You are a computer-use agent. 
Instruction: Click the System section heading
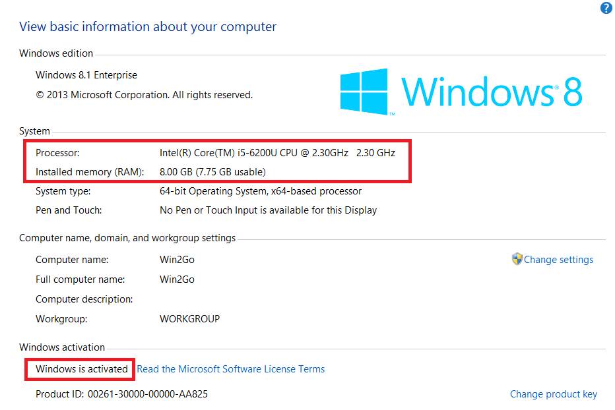(34, 131)
